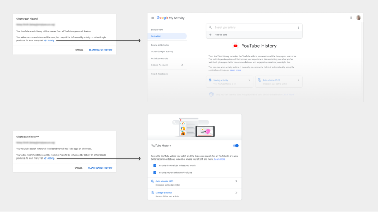
Task: Select Item view in sidebar
Action: [x=167, y=36]
